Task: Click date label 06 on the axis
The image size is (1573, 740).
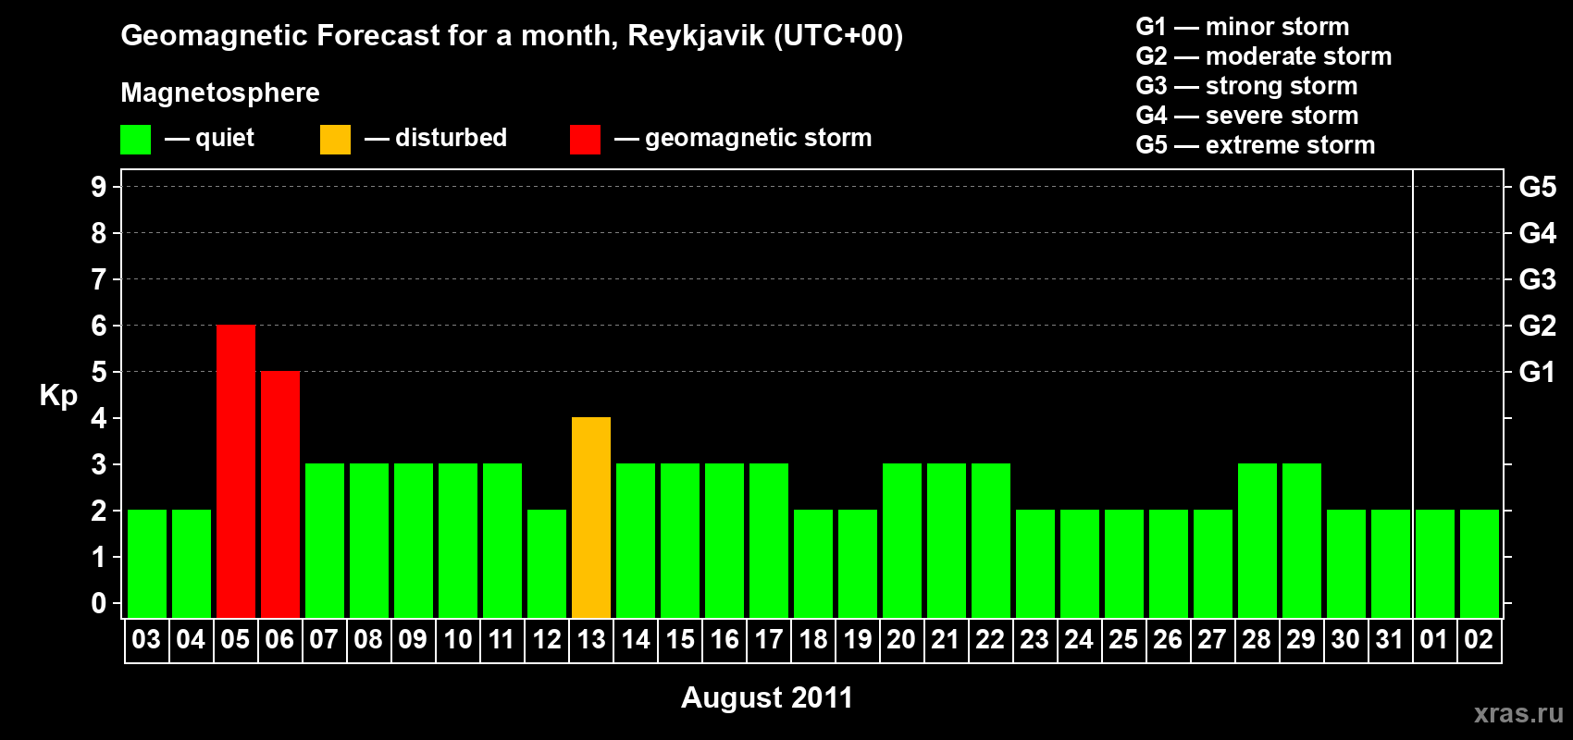Action: (279, 639)
